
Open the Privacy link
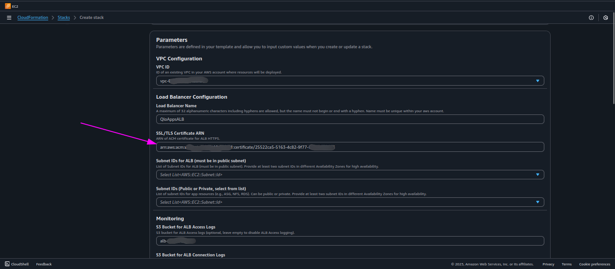548,264
